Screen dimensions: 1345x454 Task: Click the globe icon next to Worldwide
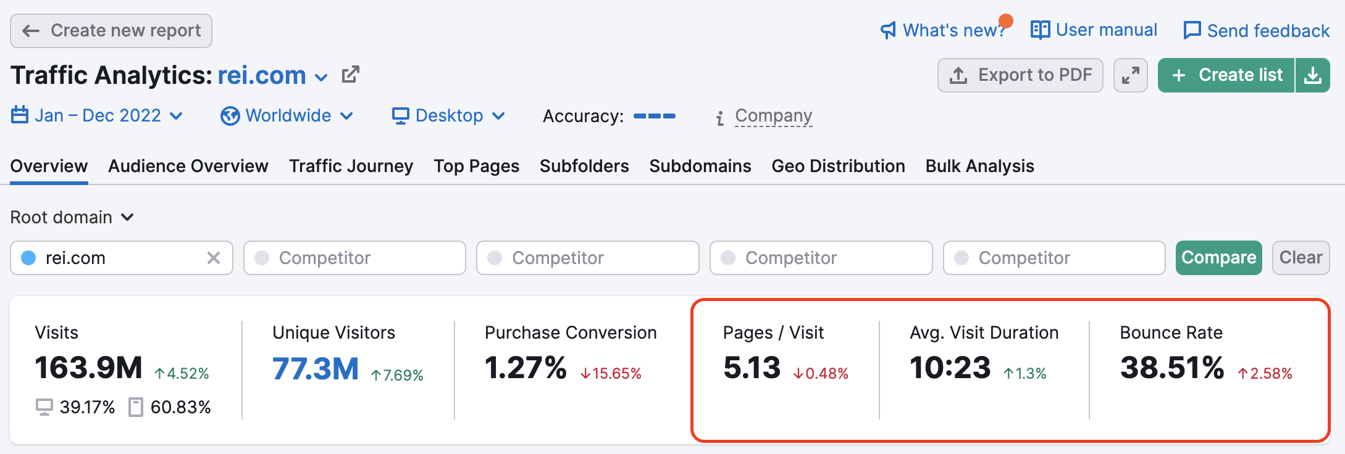pyautogui.click(x=230, y=116)
